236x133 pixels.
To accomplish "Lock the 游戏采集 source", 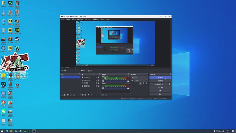I will point(99,83).
